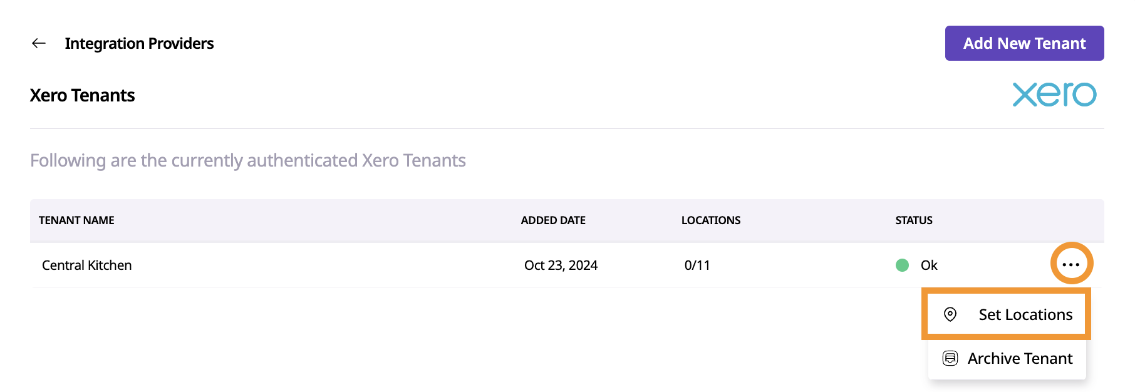The height and width of the screenshot is (392, 1135).
Task: Choose Archive Tenant from the menu
Action: pyautogui.click(x=1020, y=358)
